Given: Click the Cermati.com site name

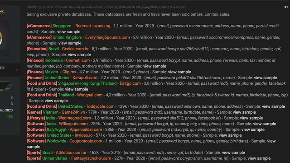Looking at the screenshot, I should pyautogui.click(x=77, y=60).
